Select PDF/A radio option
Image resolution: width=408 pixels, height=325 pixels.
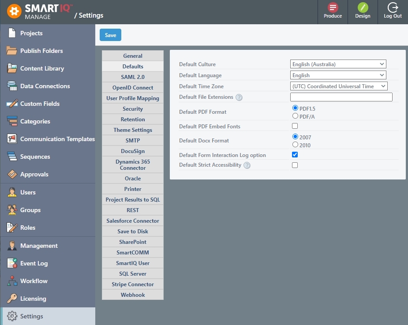click(295, 116)
